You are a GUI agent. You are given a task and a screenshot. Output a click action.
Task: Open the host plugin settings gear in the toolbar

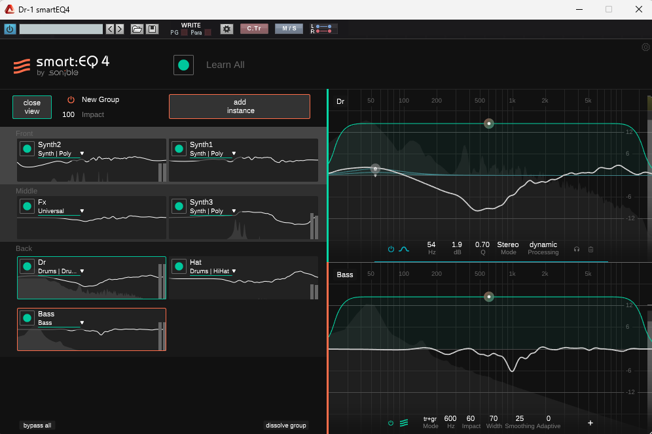pos(226,29)
